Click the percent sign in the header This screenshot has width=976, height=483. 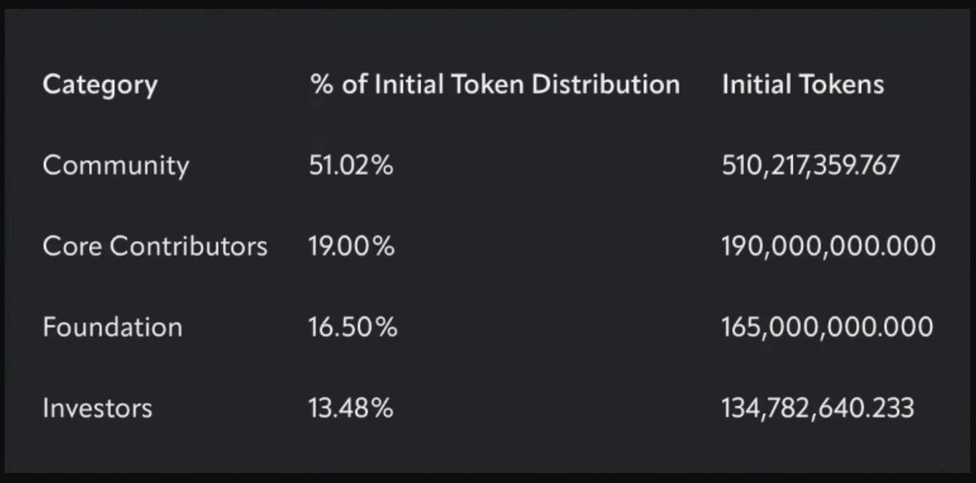[322, 85]
